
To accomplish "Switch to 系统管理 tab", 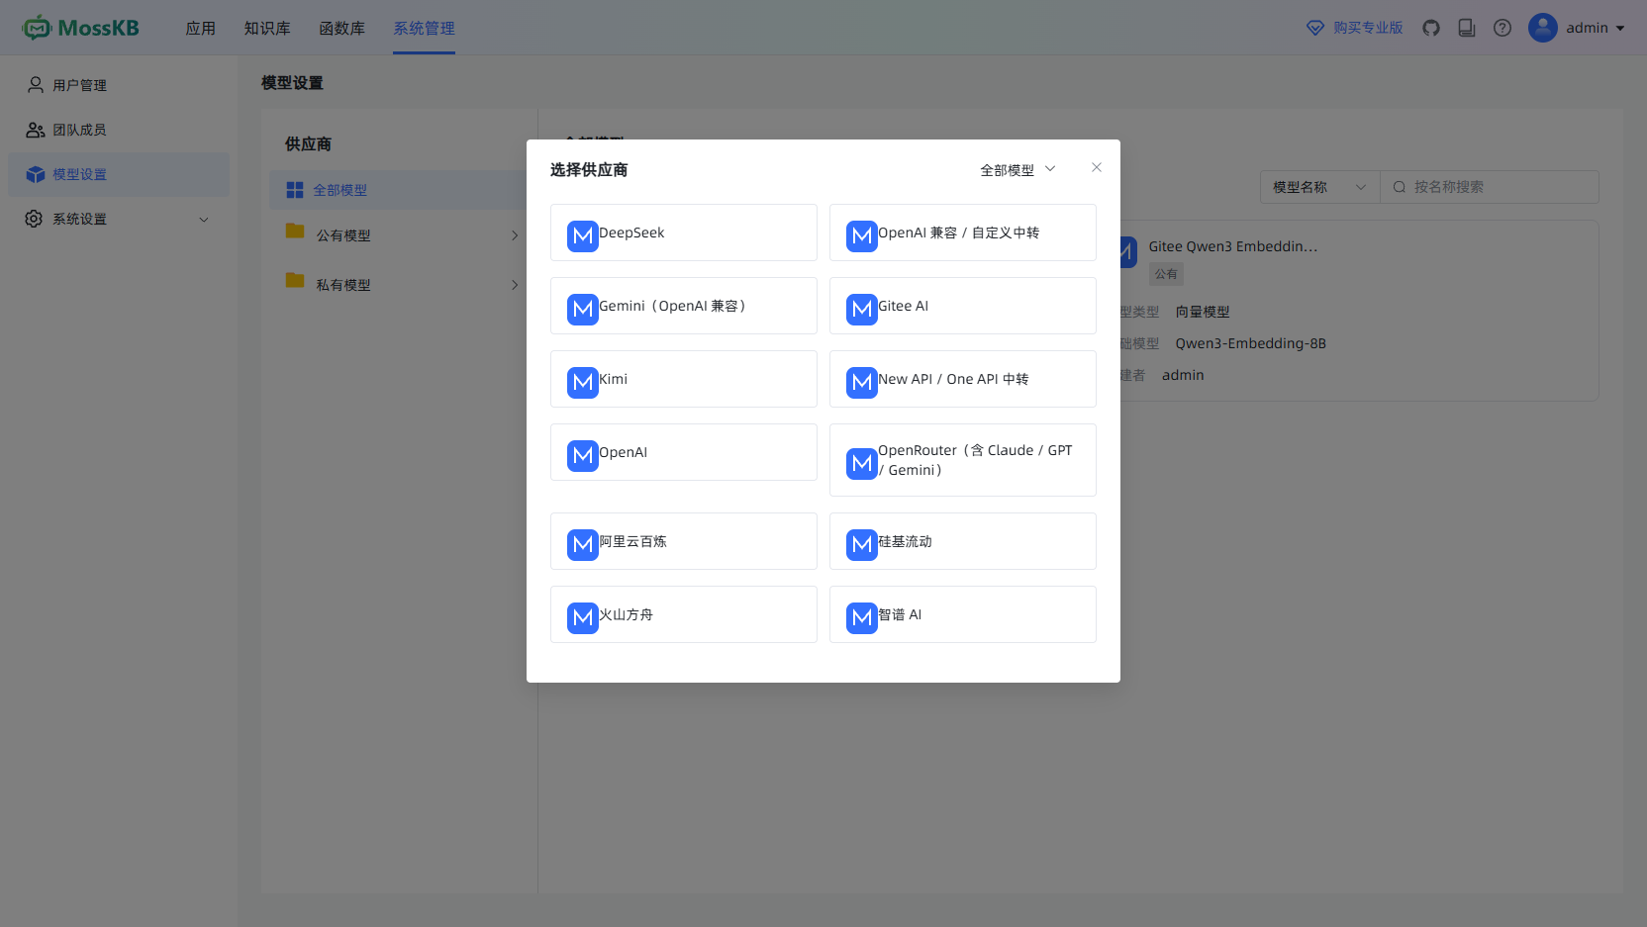I will pos(425,28).
